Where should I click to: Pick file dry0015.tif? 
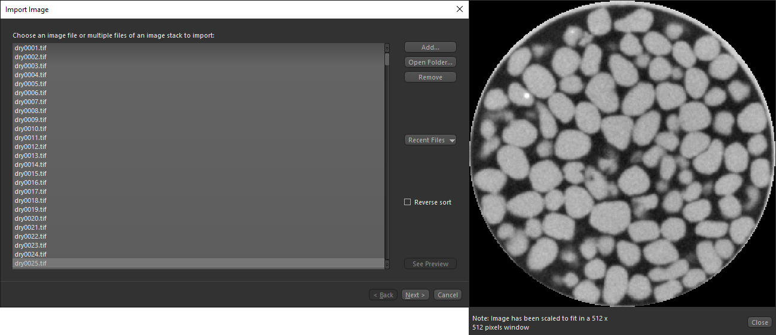tap(30, 173)
